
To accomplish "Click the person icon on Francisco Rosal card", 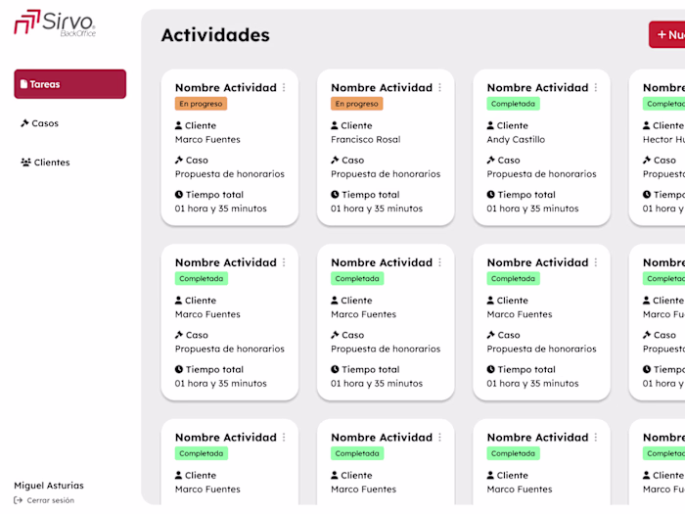I will tap(335, 125).
